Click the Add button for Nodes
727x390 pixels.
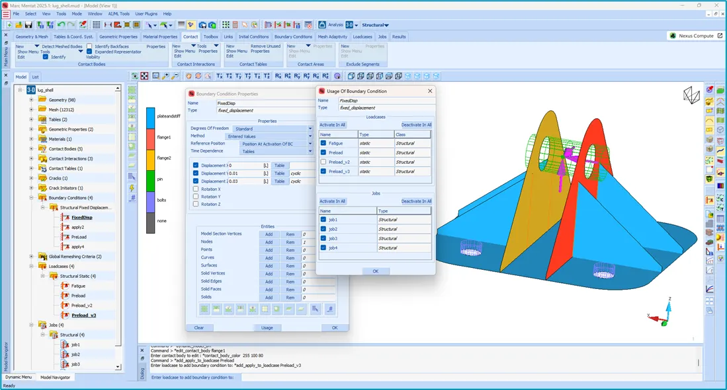[269, 242]
